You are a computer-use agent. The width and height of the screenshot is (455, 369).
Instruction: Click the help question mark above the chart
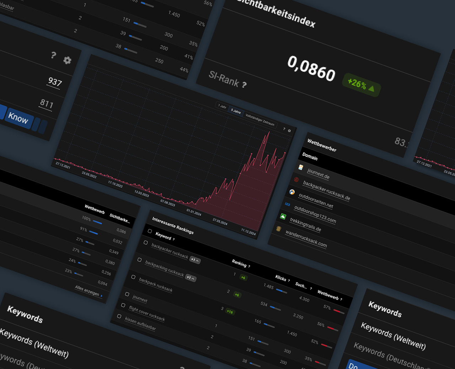[284, 129]
